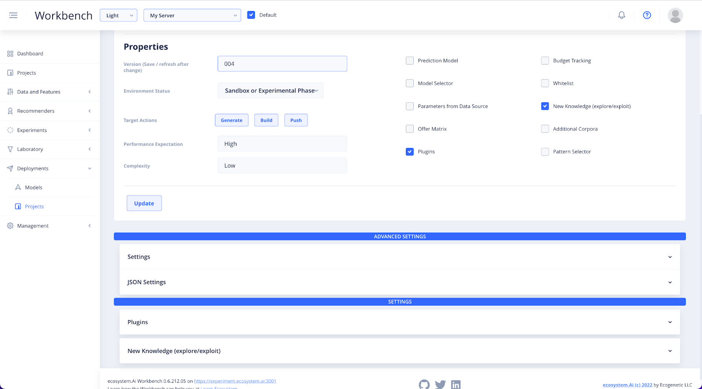
Task: Expand the Settings accordion
Action: point(400,257)
